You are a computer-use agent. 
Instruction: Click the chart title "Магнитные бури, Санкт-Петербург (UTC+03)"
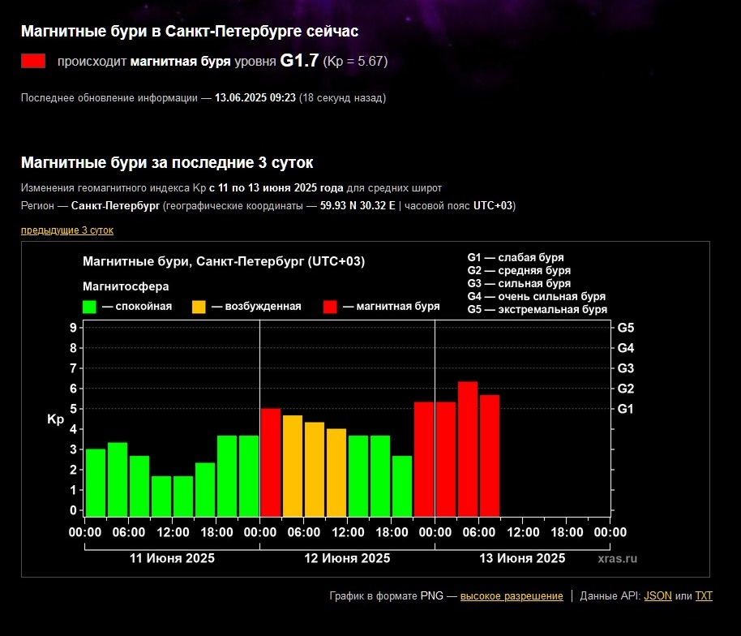tap(224, 261)
